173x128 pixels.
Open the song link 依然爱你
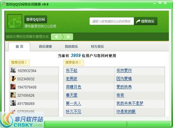coord(124,70)
